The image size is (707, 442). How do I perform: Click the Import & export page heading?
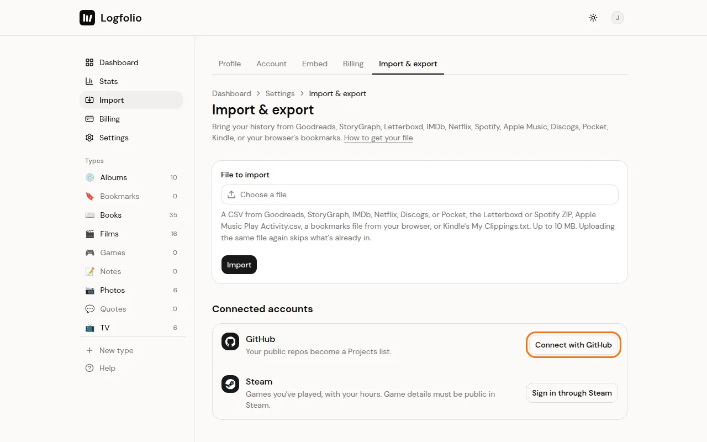click(x=263, y=109)
